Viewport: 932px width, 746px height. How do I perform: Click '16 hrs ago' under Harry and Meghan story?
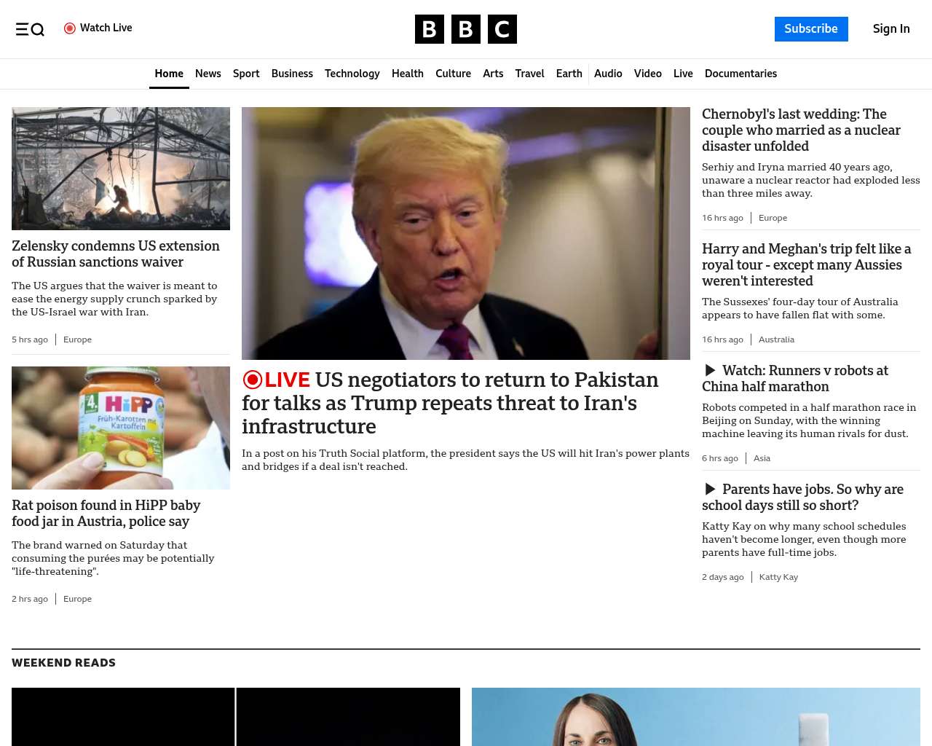pos(722,339)
